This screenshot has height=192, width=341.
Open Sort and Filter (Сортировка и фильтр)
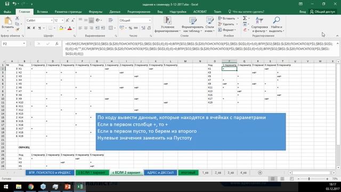tap(259, 25)
